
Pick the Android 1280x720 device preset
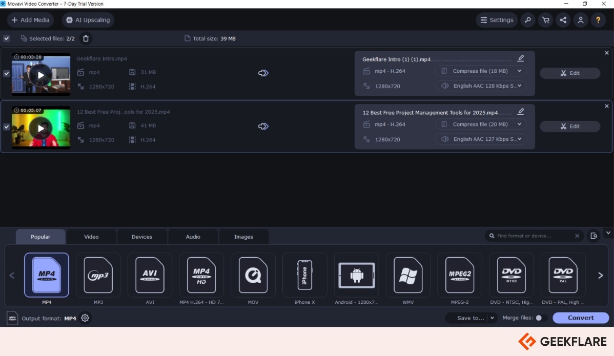[x=356, y=275]
